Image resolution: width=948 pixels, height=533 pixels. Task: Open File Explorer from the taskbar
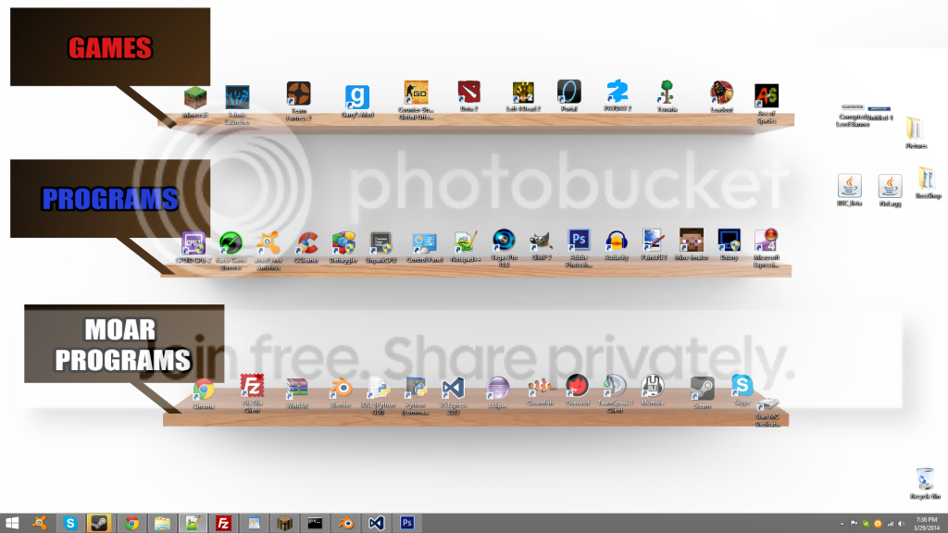tap(162, 523)
